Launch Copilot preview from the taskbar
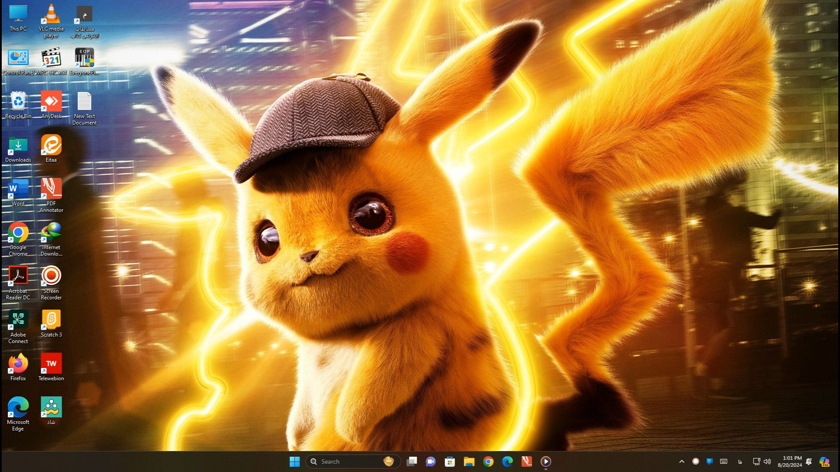This screenshot has width=840, height=472. [x=825, y=462]
